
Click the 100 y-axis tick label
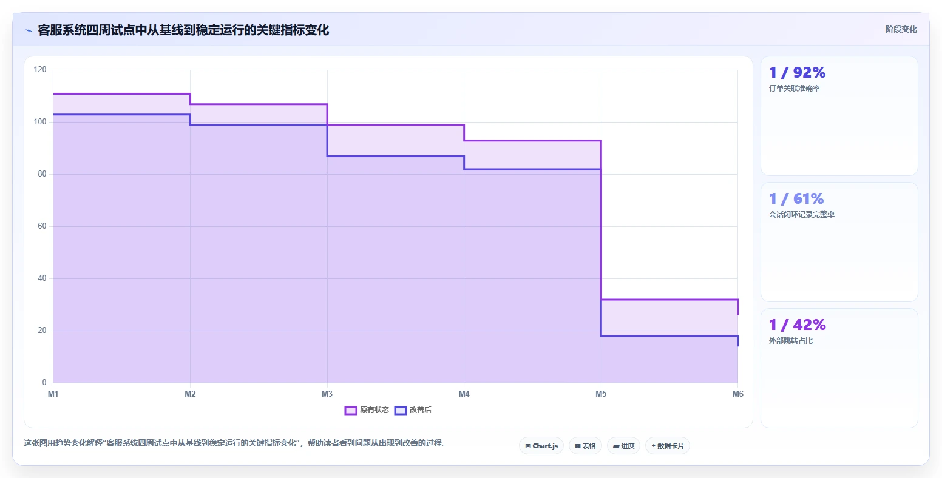(x=40, y=122)
